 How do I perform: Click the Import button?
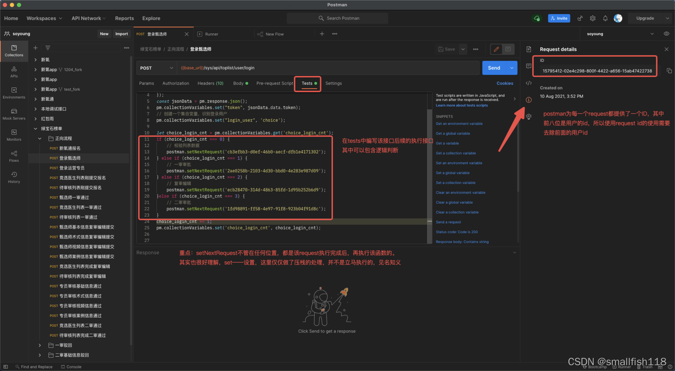(122, 34)
